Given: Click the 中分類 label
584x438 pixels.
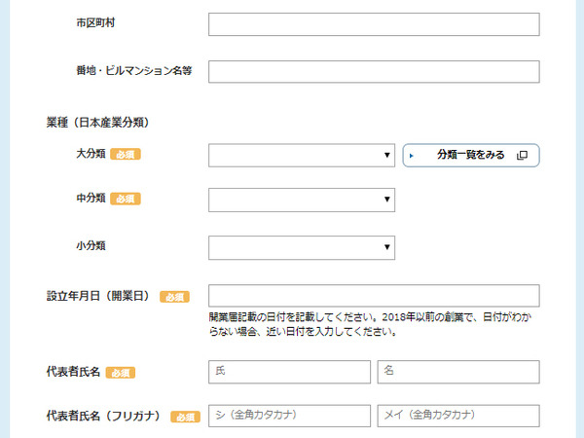Looking at the screenshot, I should 91,198.
